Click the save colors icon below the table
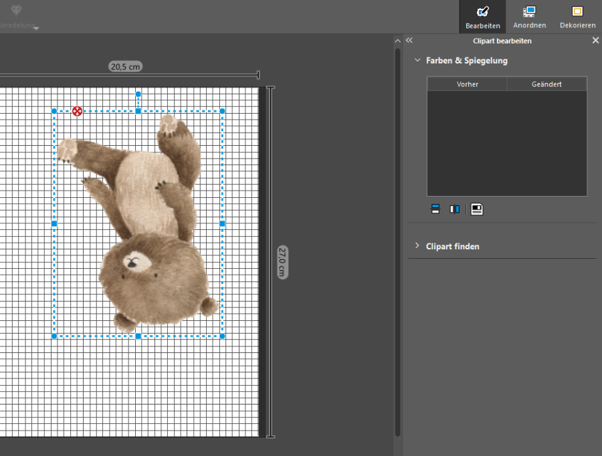Image resolution: width=602 pixels, height=456 pixels. pos(477,209)
